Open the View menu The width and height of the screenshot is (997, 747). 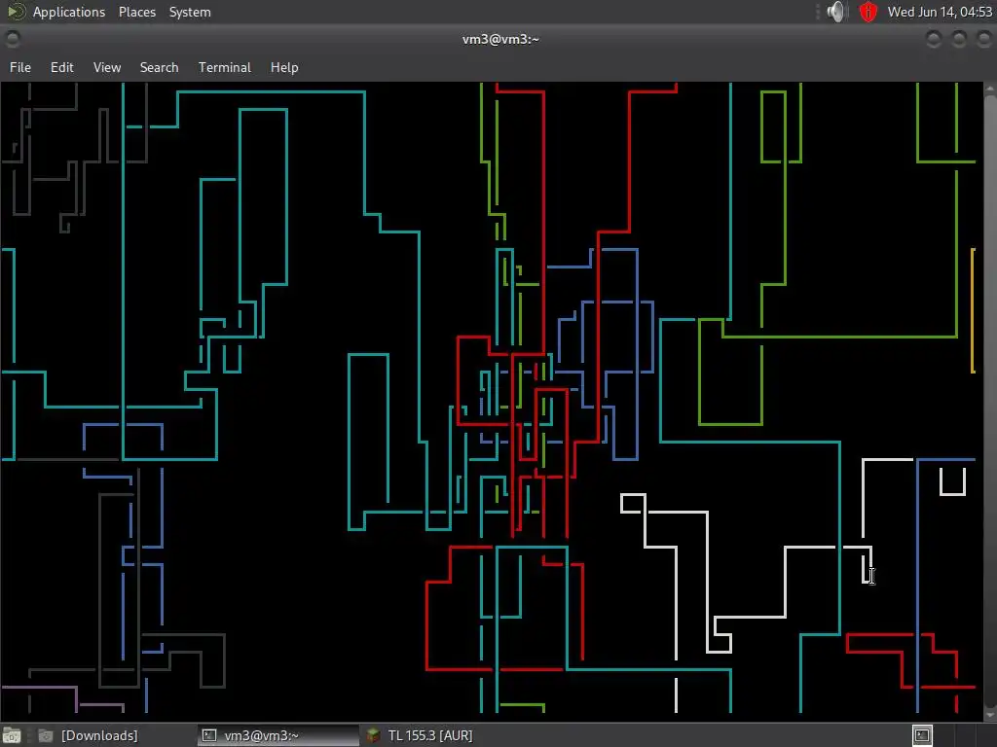[x=107, y=67]
